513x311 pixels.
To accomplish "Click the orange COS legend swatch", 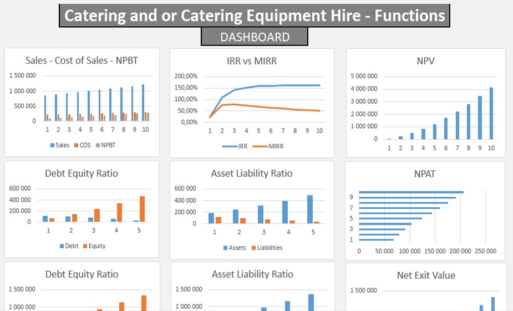I will 77,145.
